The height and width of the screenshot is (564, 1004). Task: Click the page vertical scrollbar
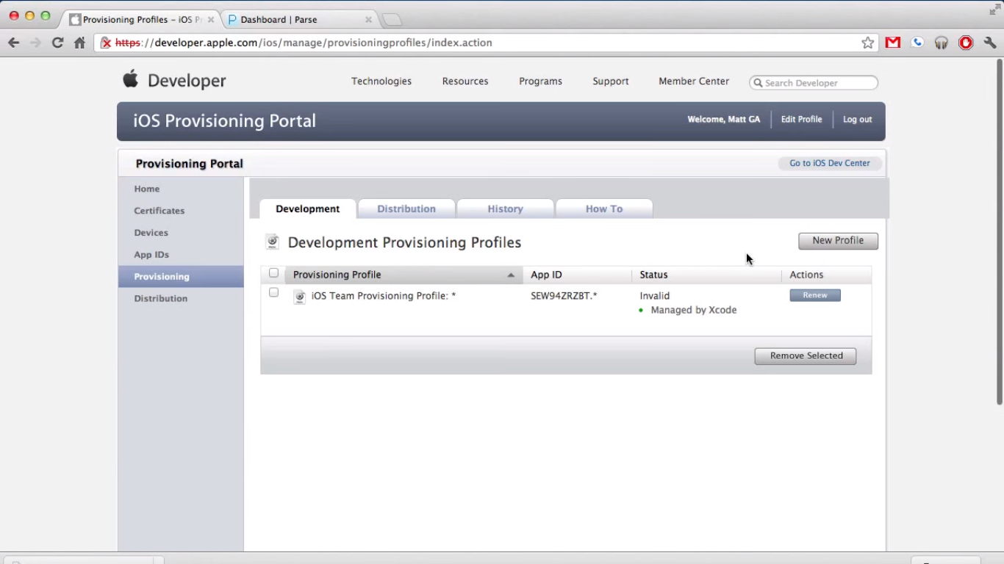(1000, 231)
